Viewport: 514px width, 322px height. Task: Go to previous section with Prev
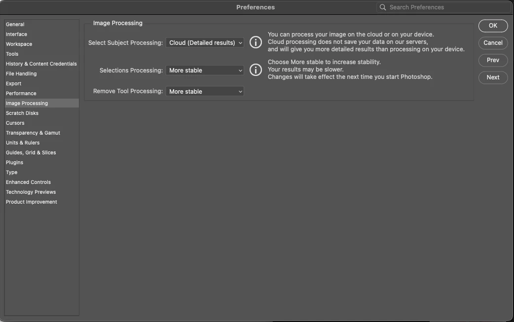[x=493, y=60]
